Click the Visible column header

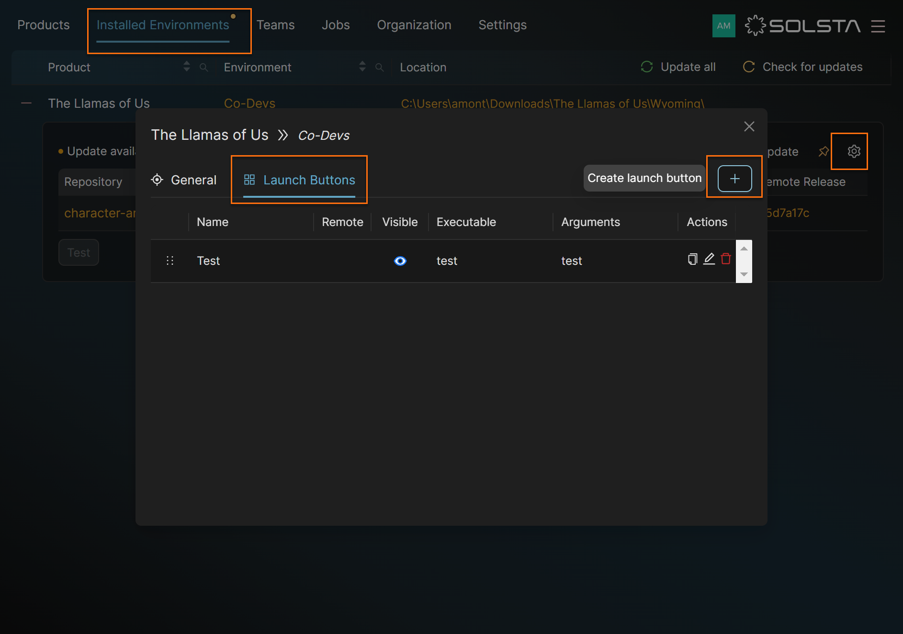click(x=400, y=222)
